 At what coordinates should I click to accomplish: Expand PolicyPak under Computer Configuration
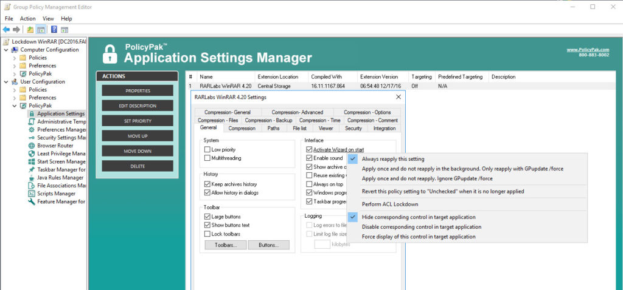(15, 73)
